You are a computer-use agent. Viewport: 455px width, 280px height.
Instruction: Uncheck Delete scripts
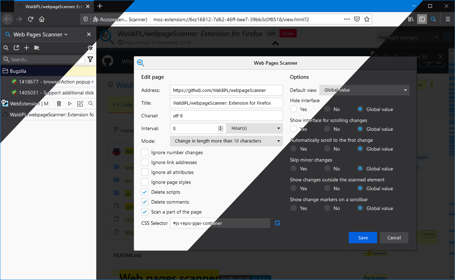145,192
